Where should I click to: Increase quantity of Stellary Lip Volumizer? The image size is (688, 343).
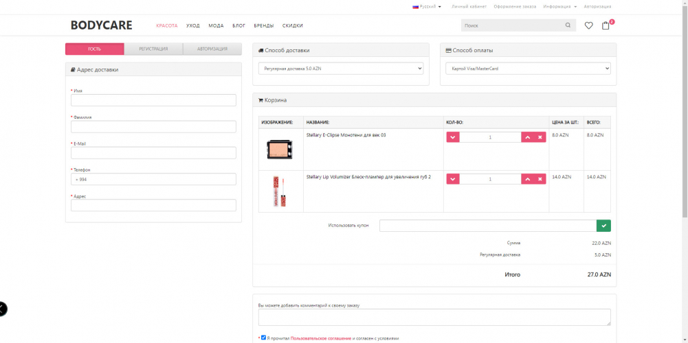pyautogui.click(x=527, y=179)
